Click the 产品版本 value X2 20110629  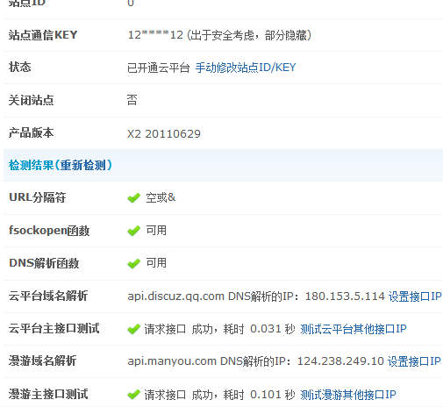[164, 134]
